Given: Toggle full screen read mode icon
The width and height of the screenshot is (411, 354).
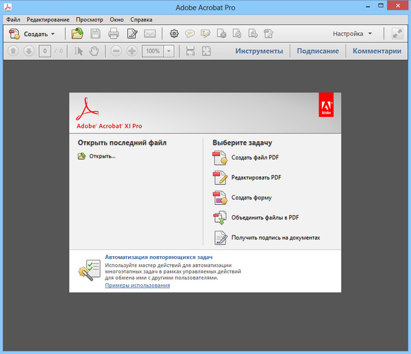Looking at the screenshot, I should [397, 33].
